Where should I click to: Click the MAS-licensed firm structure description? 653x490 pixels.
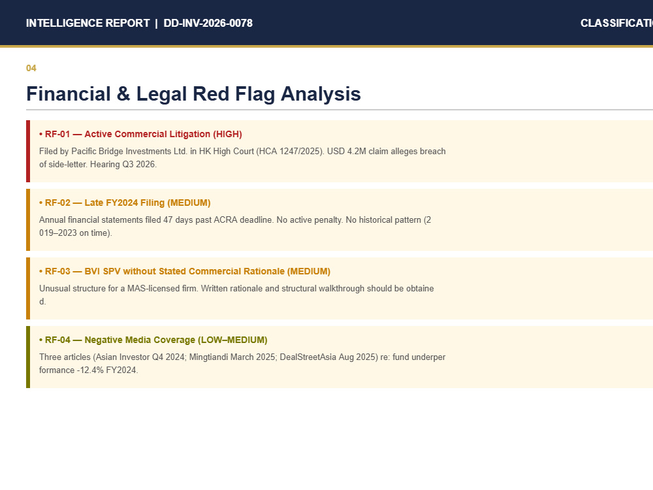point(236,295)
